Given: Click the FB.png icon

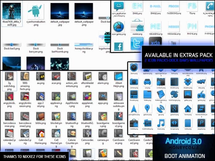Looking at the screenshot, I should point(192,6).
